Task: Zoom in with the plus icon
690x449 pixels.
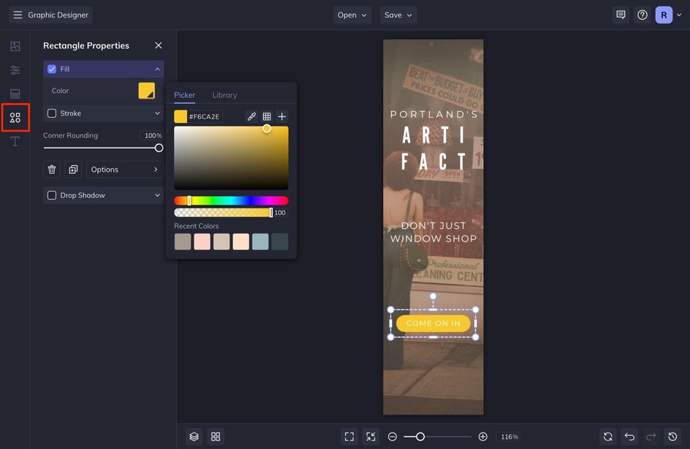Action: (482, 437)
